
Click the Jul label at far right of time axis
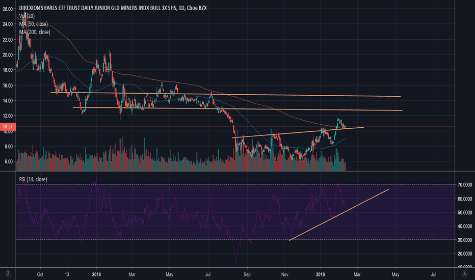(434, 274)
